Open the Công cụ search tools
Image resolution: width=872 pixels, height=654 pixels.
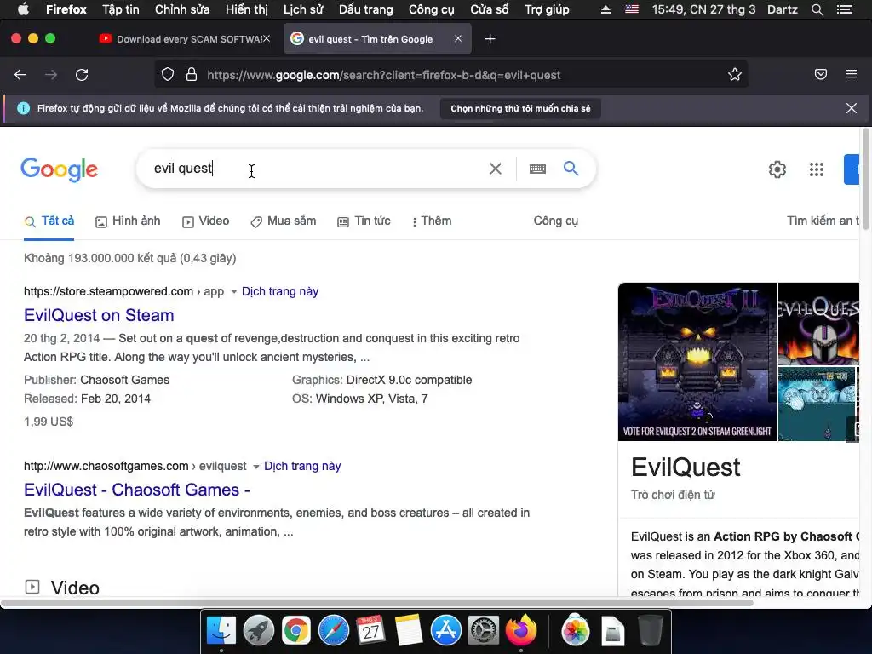(555, 221)
